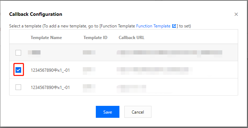Open the blue Function Template link
248x128 pixels.
(153, 26)
